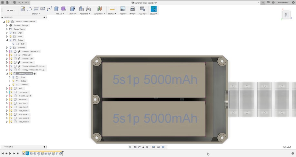Open the CREATE menu

point(60,14)
